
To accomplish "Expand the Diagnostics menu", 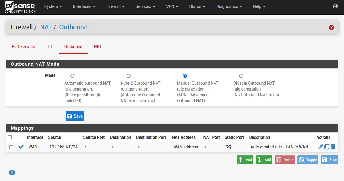I will pos(229,6).
